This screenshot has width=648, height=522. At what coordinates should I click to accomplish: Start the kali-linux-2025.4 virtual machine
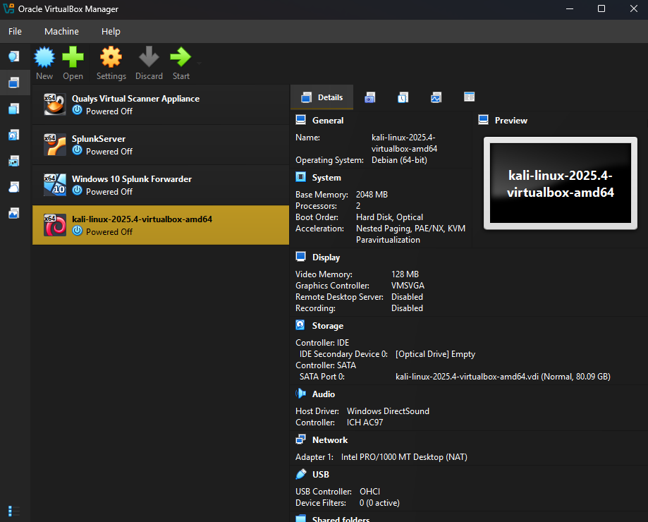pos(181,63)
